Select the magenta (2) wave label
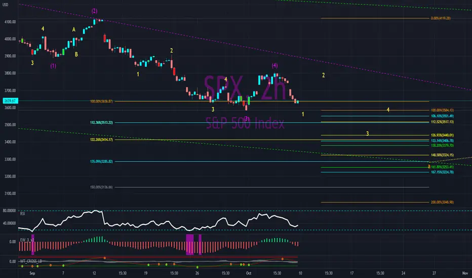 (x=95, y=11)
